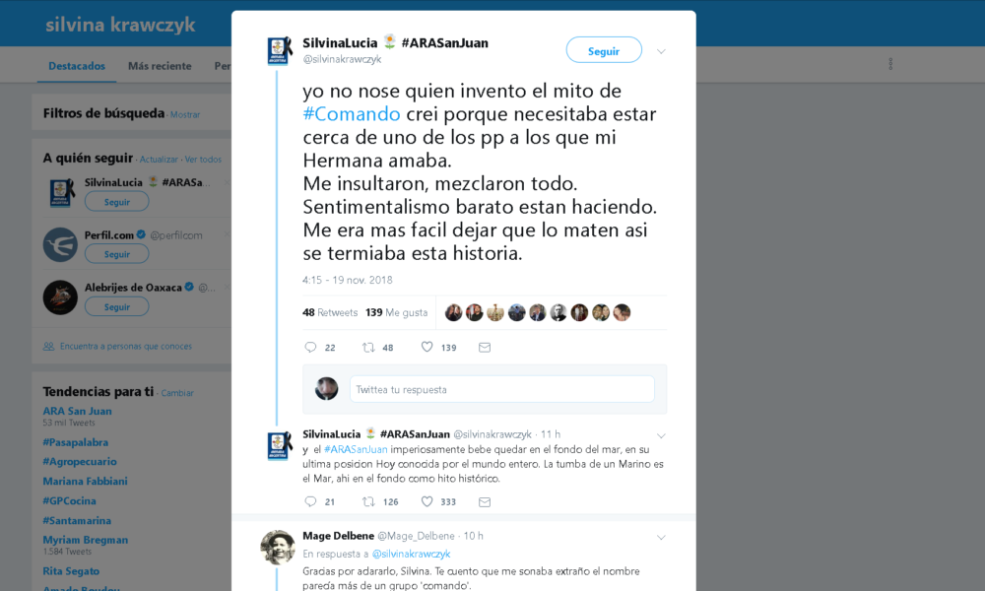Open chevron menu on SilvinaLucia's 11 h tweet

(661, 436)
